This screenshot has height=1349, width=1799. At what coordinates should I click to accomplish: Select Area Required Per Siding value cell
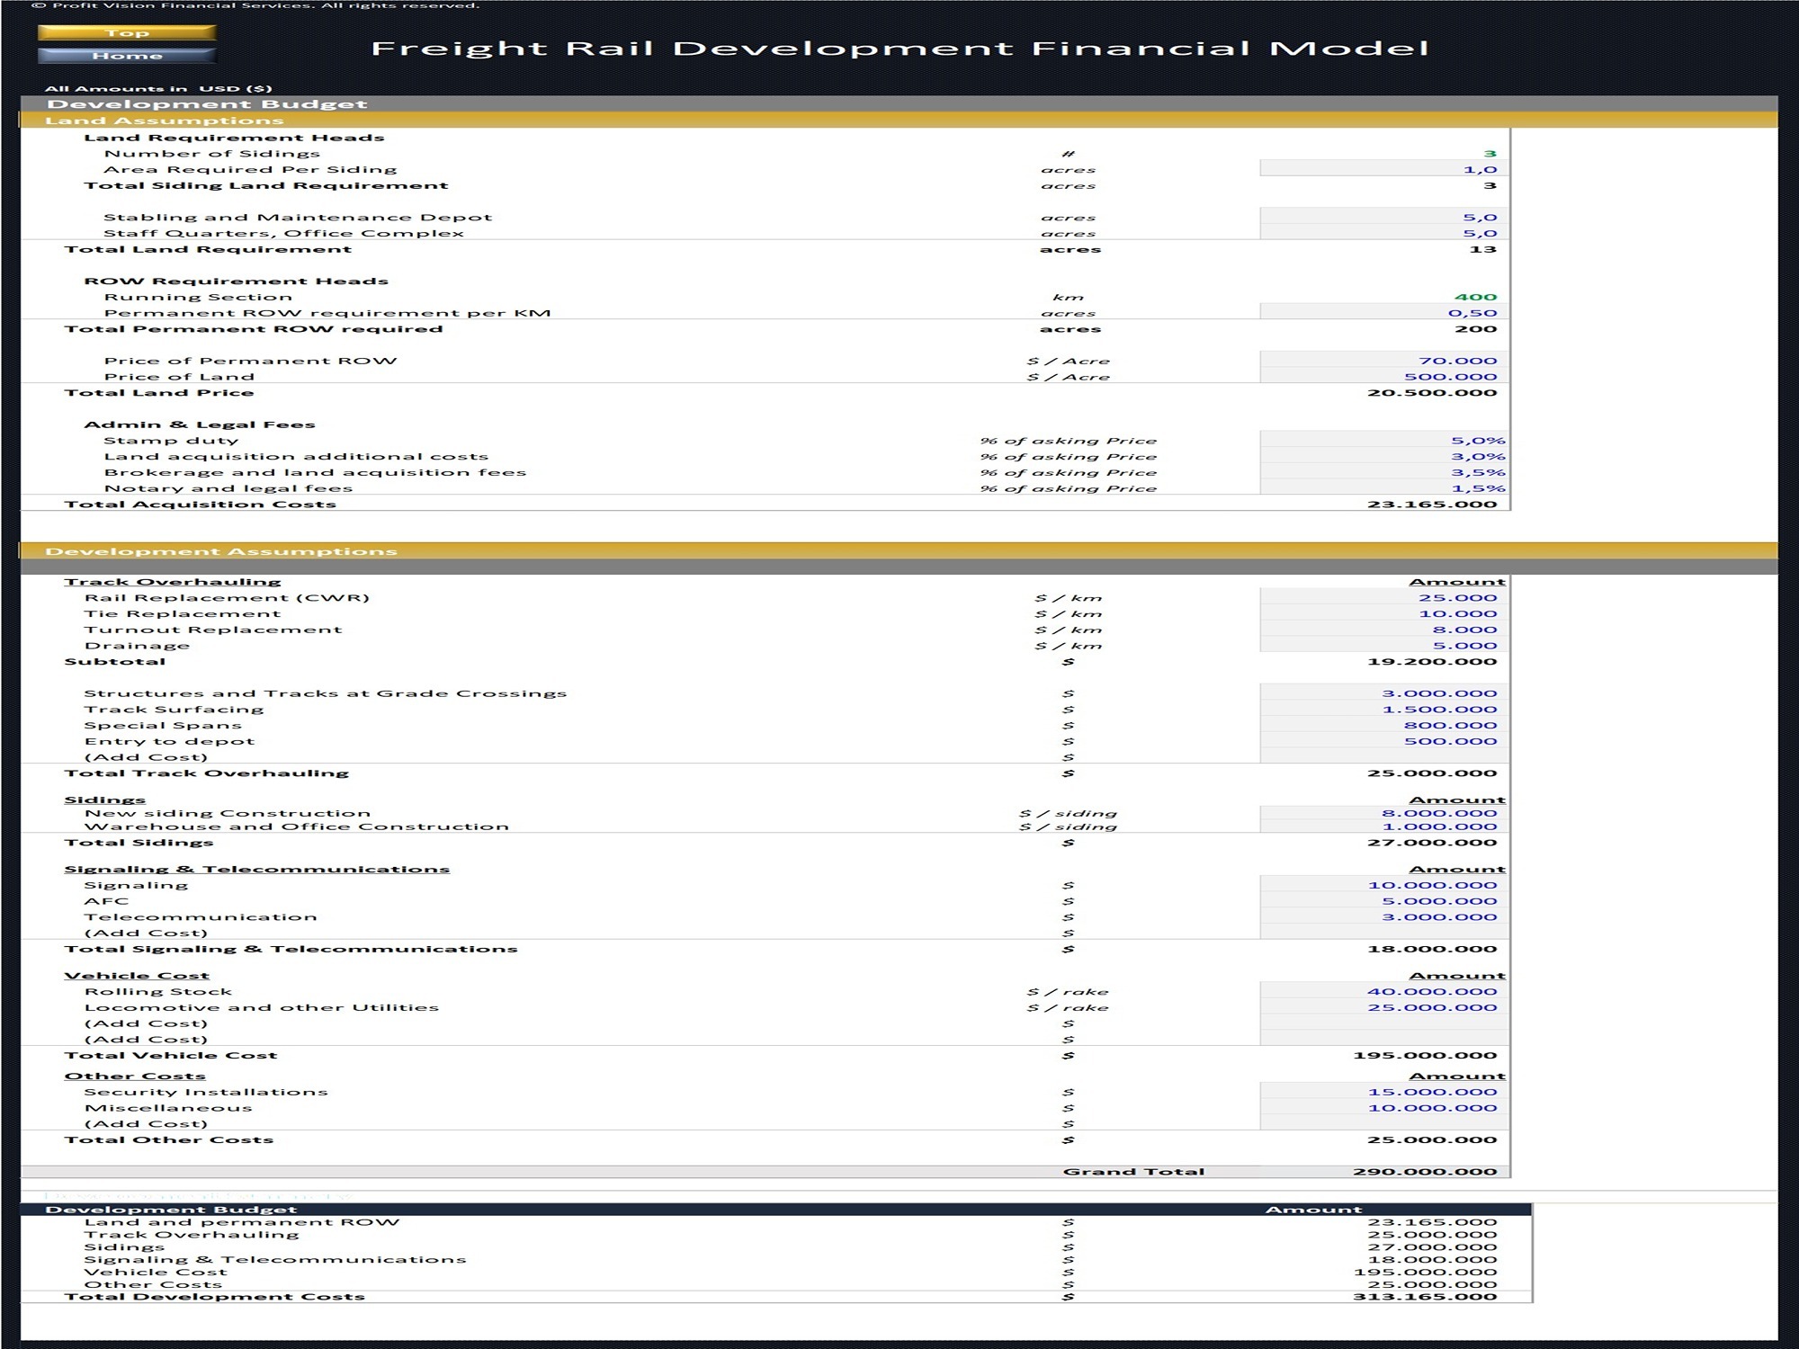pos(1384,169)
